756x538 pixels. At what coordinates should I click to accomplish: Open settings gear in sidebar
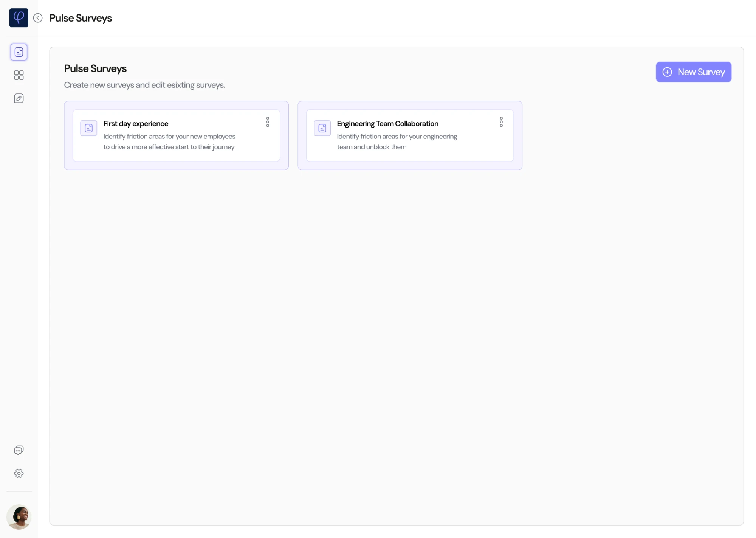click(x=19, y=473)
